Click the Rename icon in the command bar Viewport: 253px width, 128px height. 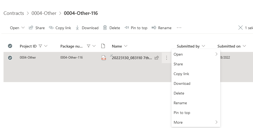(154, 28)
